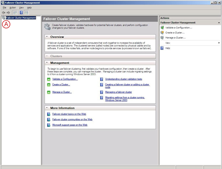This screenshot has width=222, height=169.
Task: Collapse the More Information section
Action: coord(47,108)
